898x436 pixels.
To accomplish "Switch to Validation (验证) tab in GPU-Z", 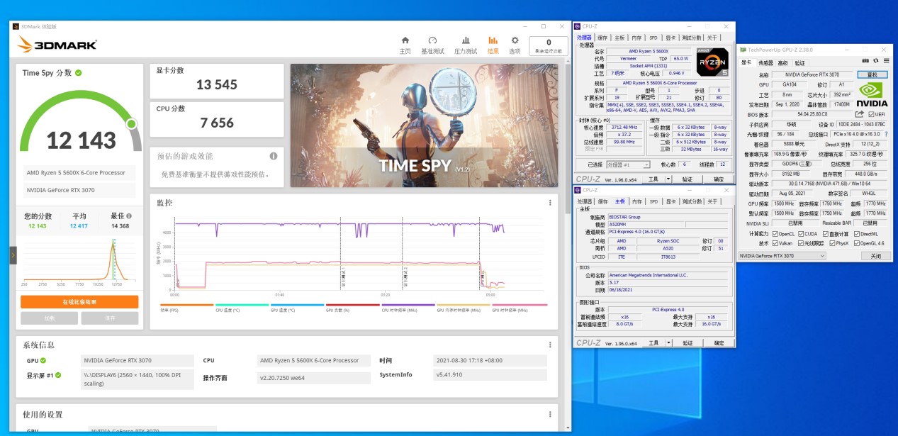I will click(x=799, y=62).
